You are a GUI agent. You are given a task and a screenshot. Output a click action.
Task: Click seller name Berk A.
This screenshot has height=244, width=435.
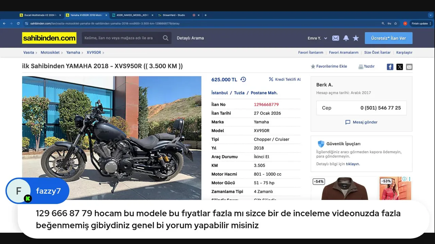325,85
